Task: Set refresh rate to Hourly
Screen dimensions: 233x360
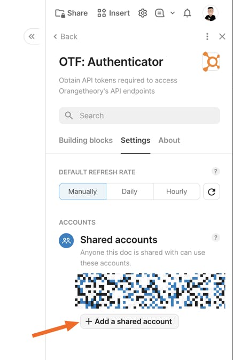Action: 176,192
